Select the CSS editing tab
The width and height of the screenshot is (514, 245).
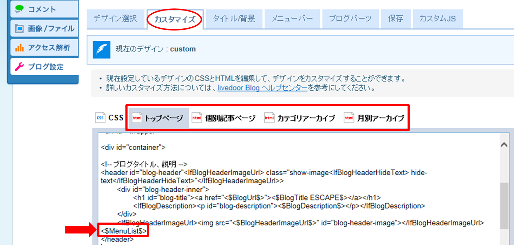(109, 118)
